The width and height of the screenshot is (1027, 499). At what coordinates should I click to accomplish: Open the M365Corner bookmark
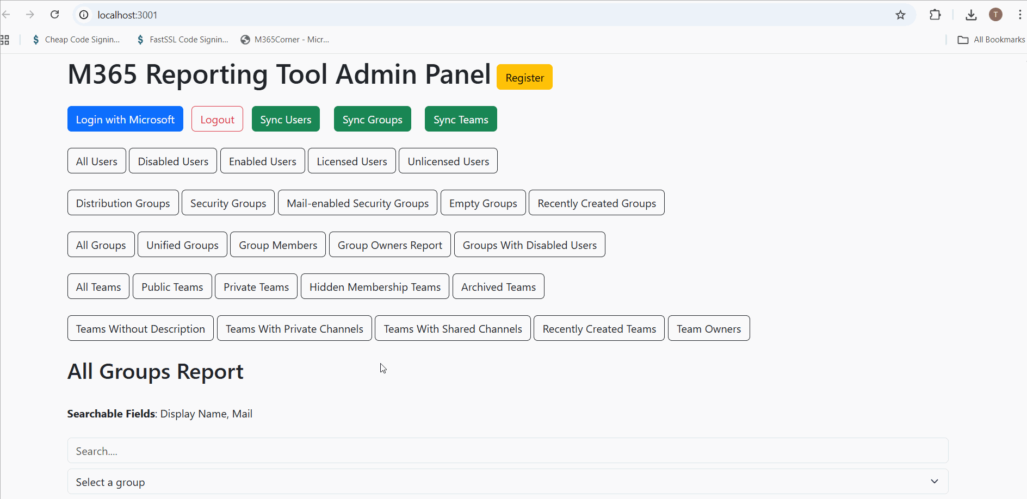coord(285,40)
